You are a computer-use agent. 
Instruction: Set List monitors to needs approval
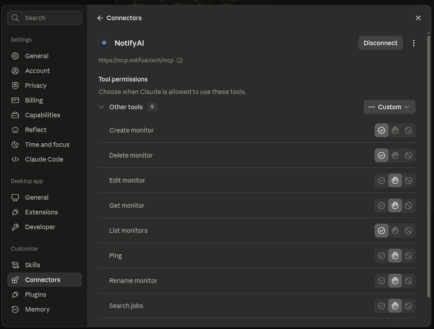click(395, 231)
